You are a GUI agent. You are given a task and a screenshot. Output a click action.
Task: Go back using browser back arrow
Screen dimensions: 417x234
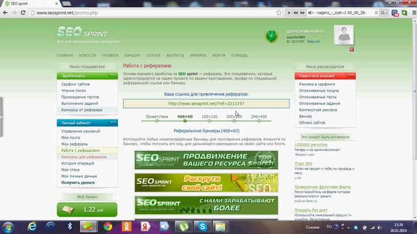point(5,13)
